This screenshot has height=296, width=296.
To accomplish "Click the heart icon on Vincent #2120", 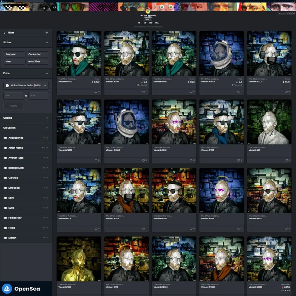I will (x=191, y=229).
